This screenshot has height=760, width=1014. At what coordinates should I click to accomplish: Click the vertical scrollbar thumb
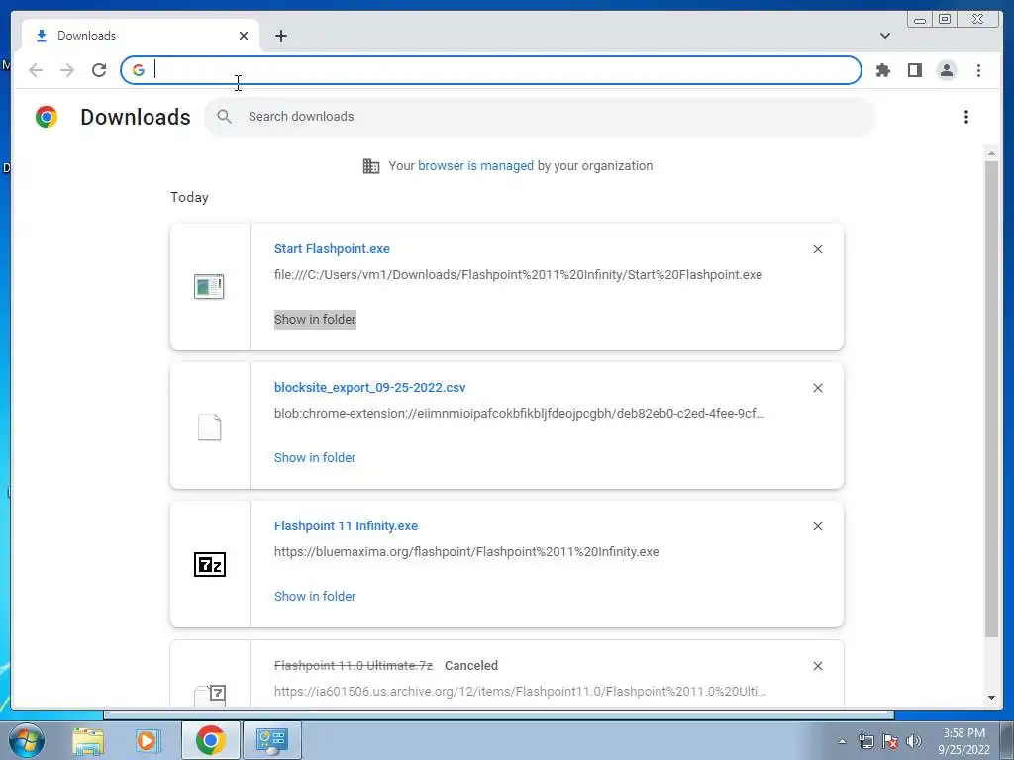coord(991,399)
